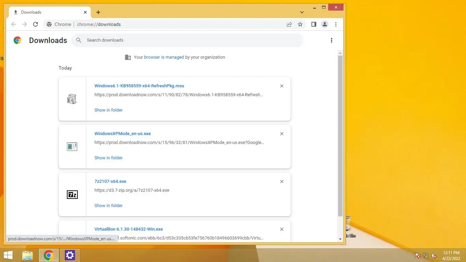Open the WindowsXPMode_en-us.exe file link
The height and width of the screenshot is (262, 466).
click(x=122, y=134)
